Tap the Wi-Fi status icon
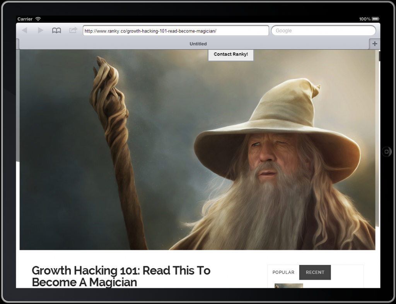The height and width of the screenshot is (304, 396). pyautogui.click(x=38, y=19)
